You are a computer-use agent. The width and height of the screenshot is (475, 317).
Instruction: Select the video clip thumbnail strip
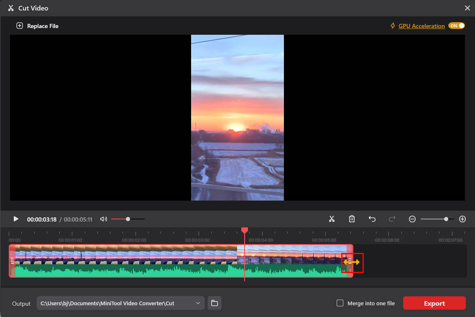click(181, 255)
